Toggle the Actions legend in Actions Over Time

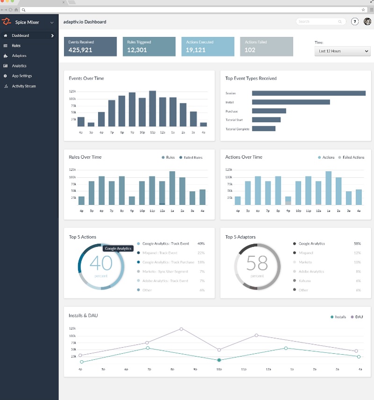click(x=326, y=157)
